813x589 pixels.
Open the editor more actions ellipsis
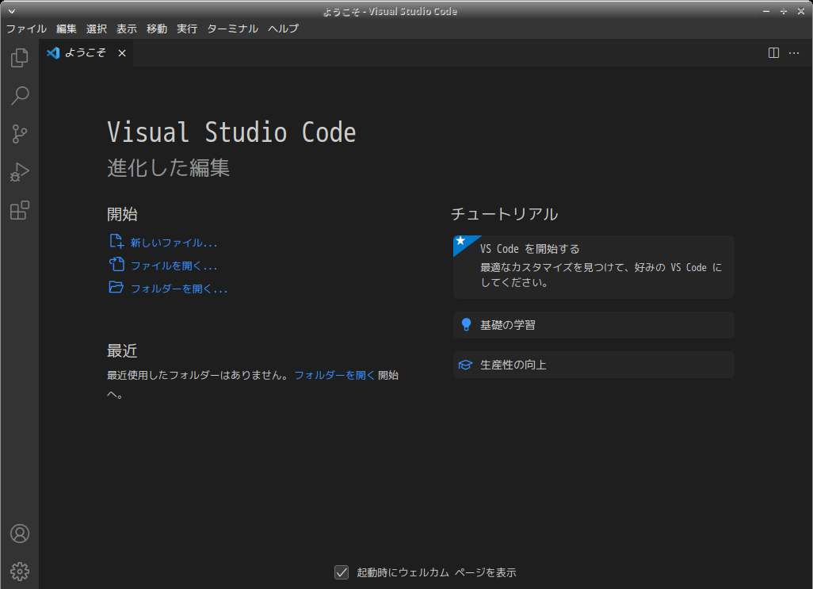794,53
